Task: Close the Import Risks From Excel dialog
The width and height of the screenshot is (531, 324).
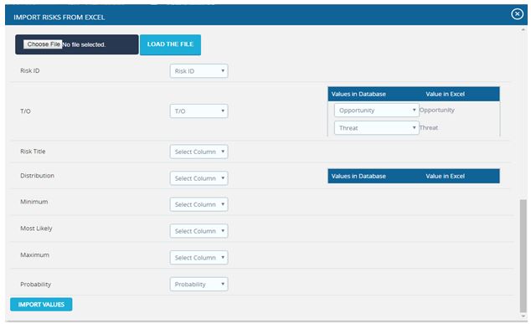Action: click(x=517, y=14)
